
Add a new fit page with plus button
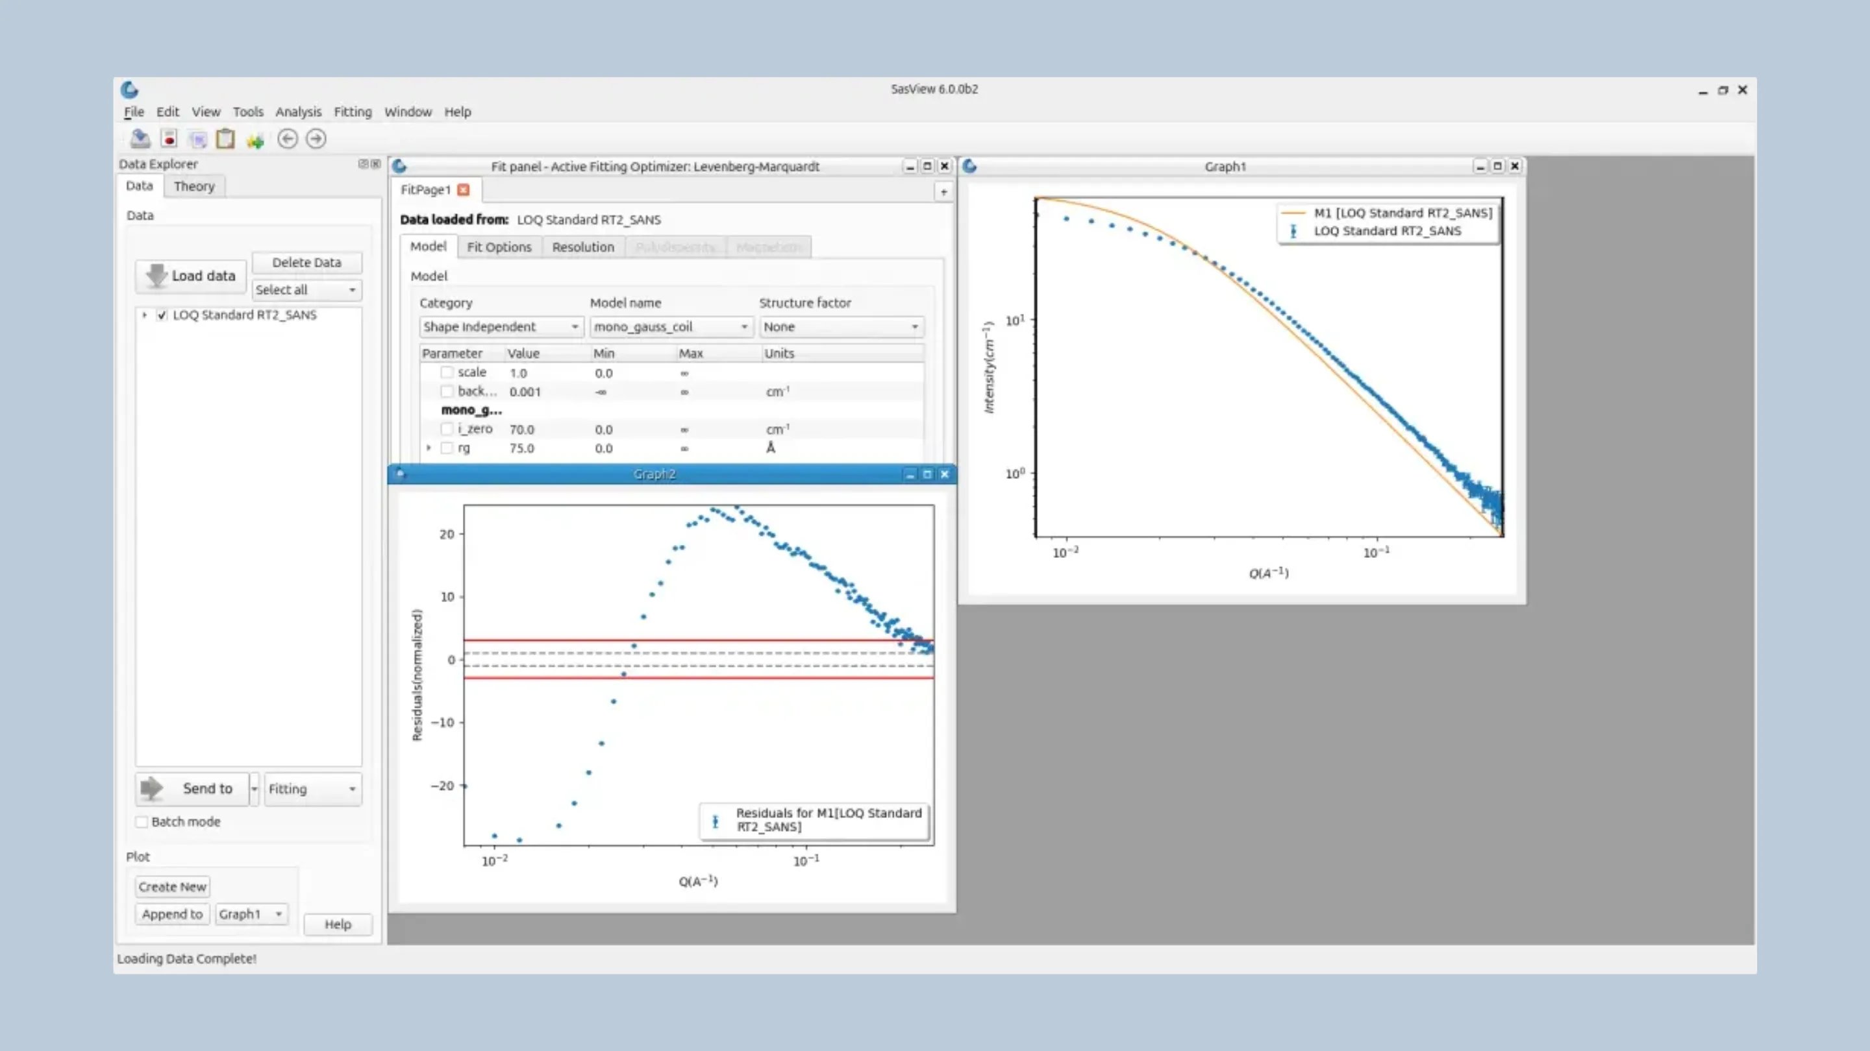coord(943,192)
